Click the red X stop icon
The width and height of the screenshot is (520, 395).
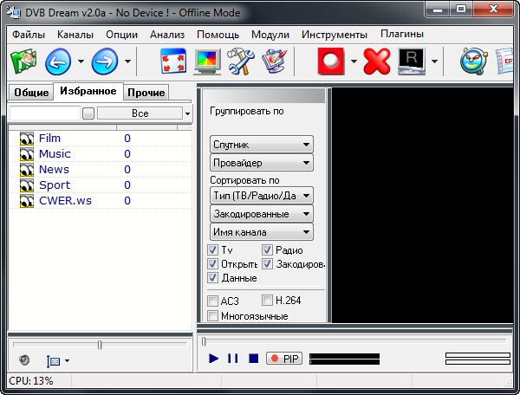coord(377,62)
